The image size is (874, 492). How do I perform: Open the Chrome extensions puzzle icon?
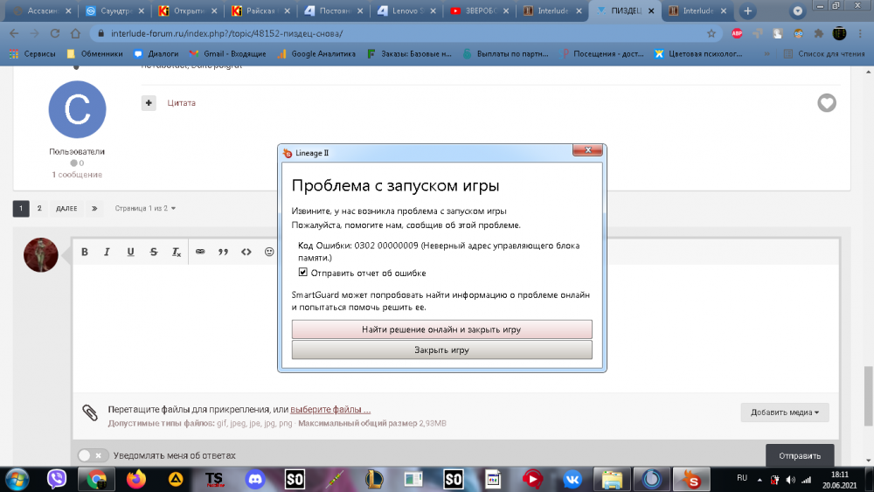pos(819,33)
